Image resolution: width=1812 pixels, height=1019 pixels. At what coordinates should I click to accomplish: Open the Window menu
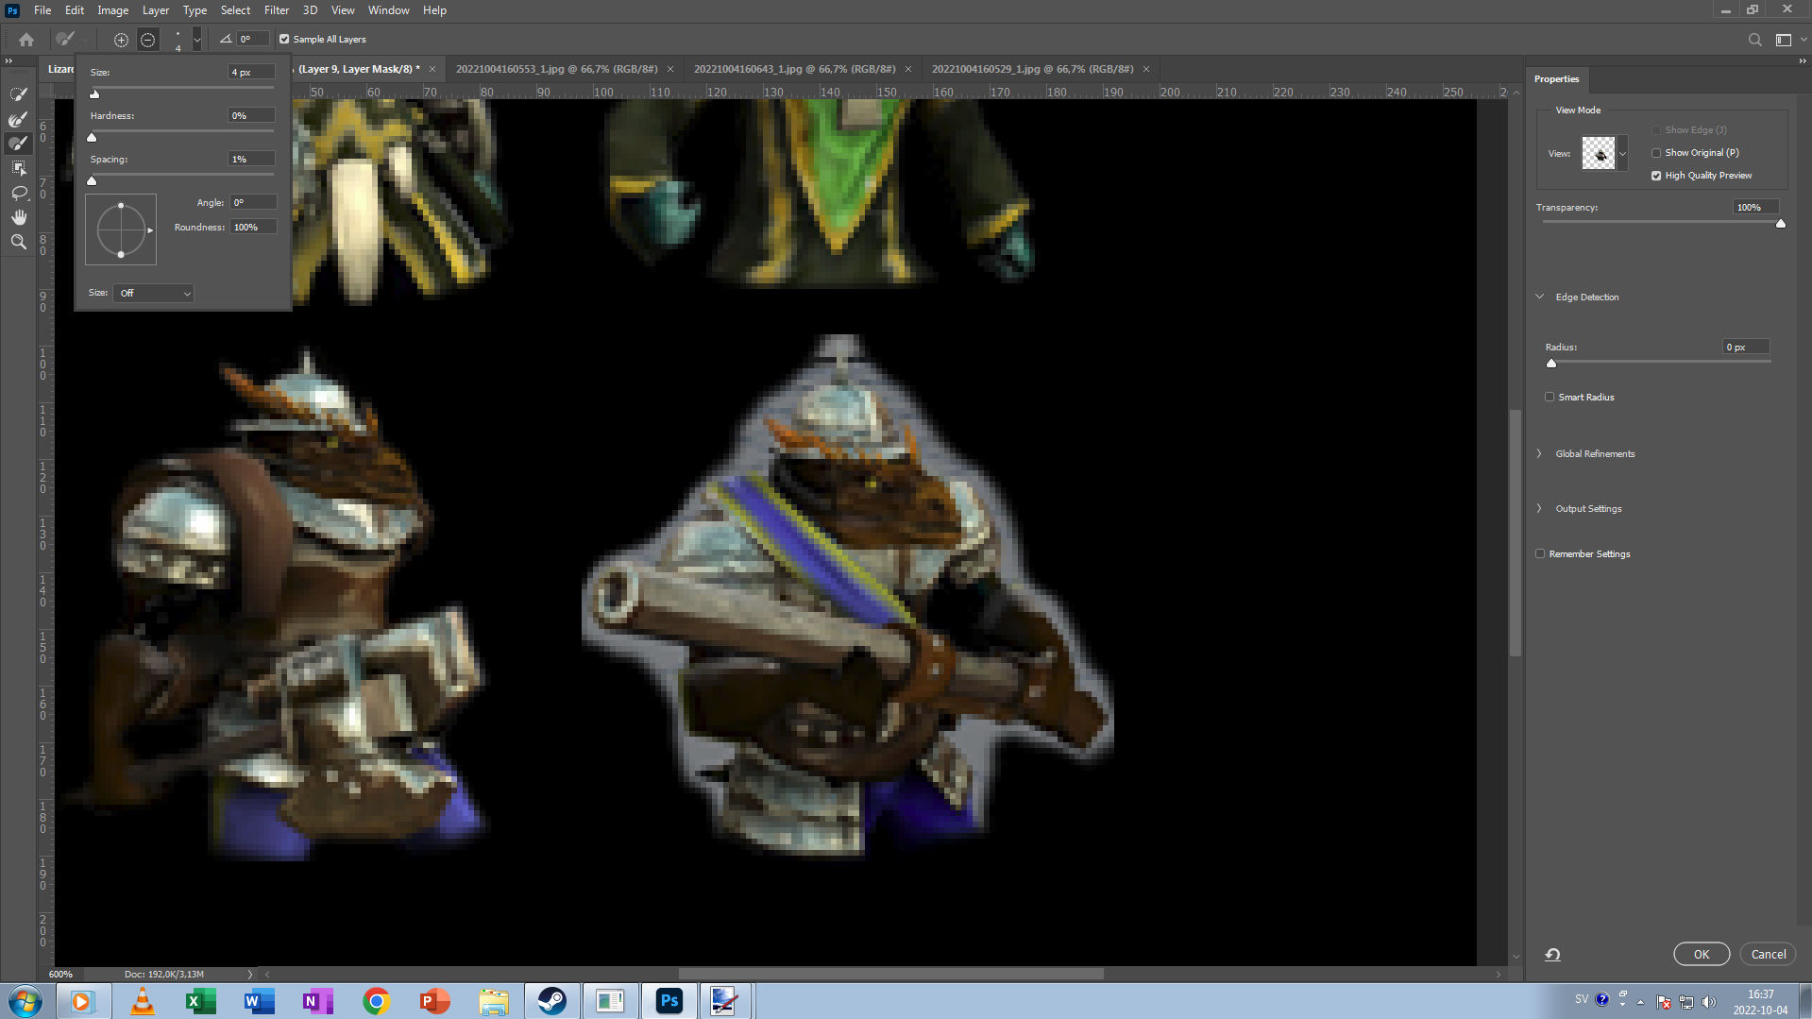[388, 10]
